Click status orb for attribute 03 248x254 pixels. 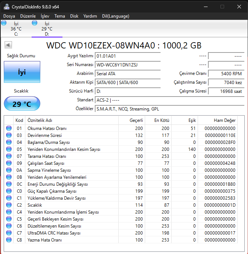[9, 135]
